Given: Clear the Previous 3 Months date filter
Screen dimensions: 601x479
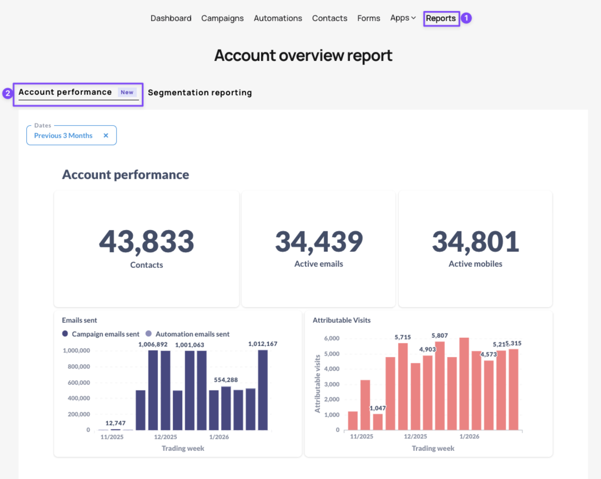Looking at the screenshot, I should tap(106, 135).
